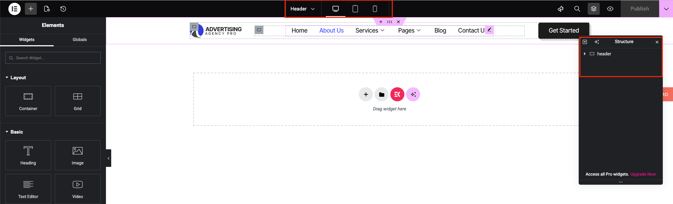This screenshot has height=204, width=673.
Task: Switch to the Globals tab
Action: pyautogui.click(x=80, y=40)
